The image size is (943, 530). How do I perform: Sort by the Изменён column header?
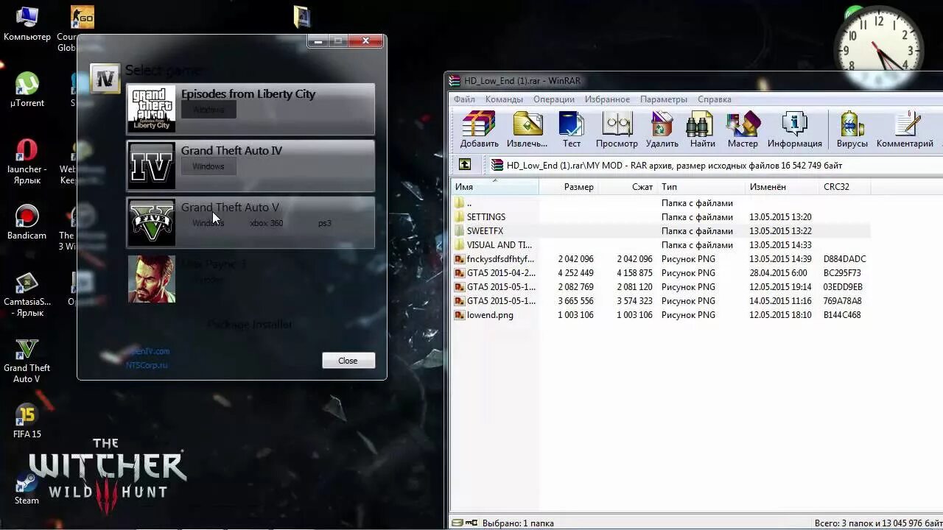782,187
